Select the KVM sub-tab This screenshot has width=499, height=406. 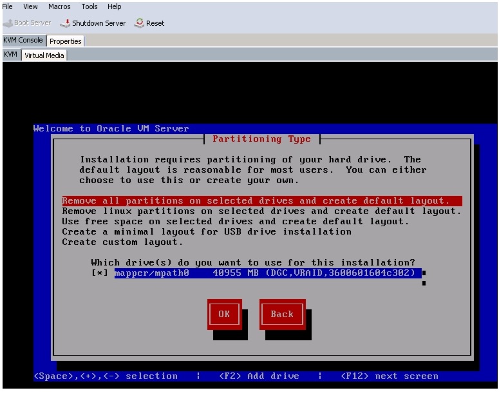(x=10, y=54)
